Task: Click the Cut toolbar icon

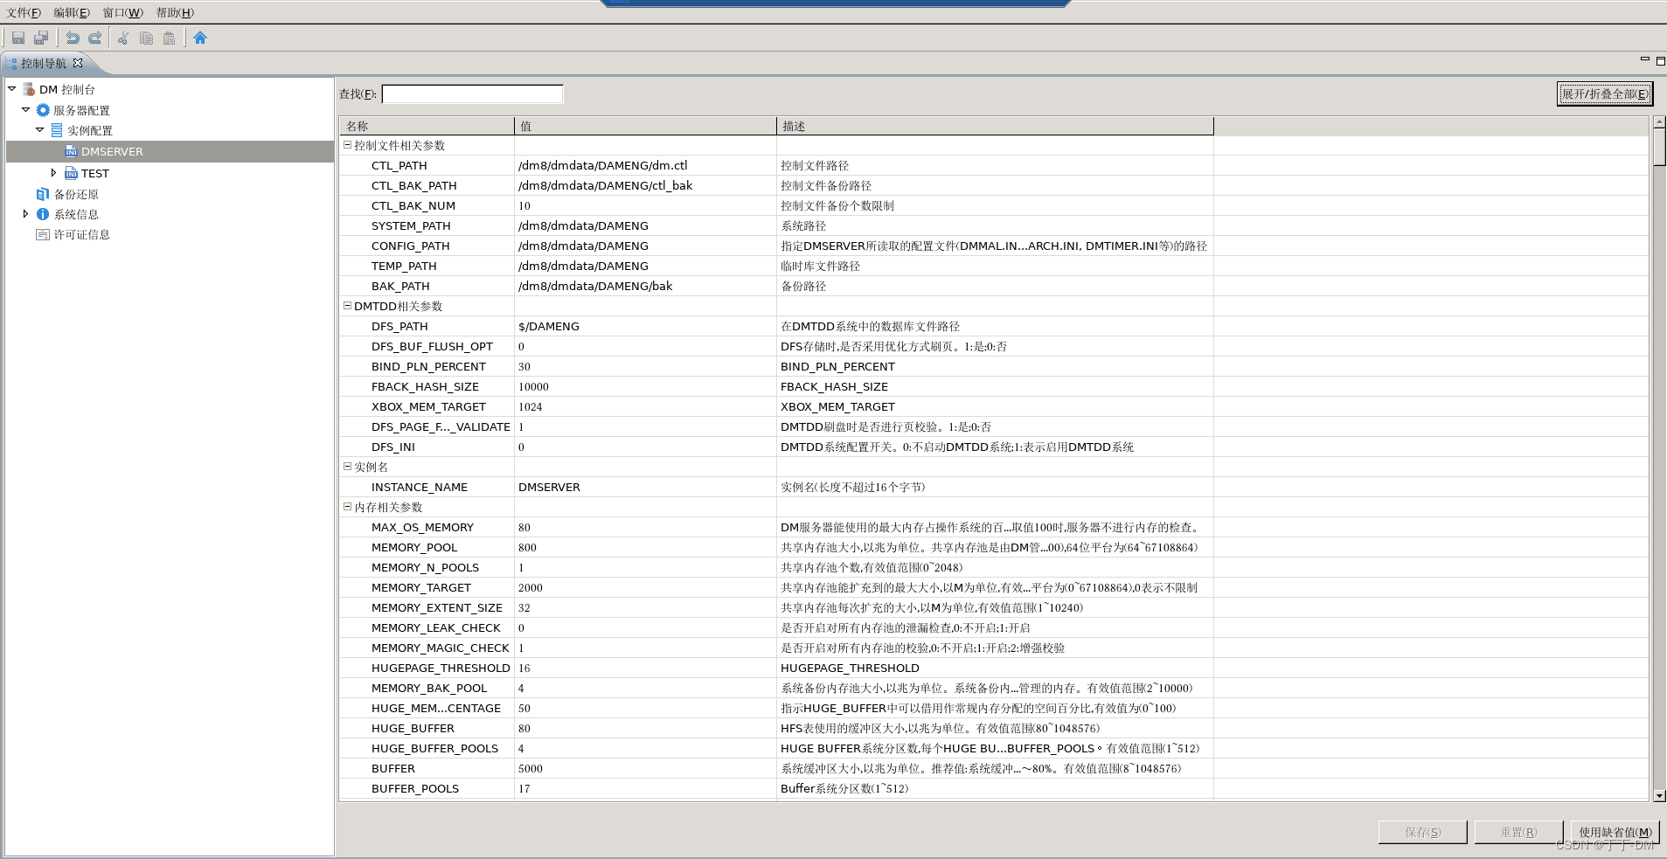Action: (122, 37)
